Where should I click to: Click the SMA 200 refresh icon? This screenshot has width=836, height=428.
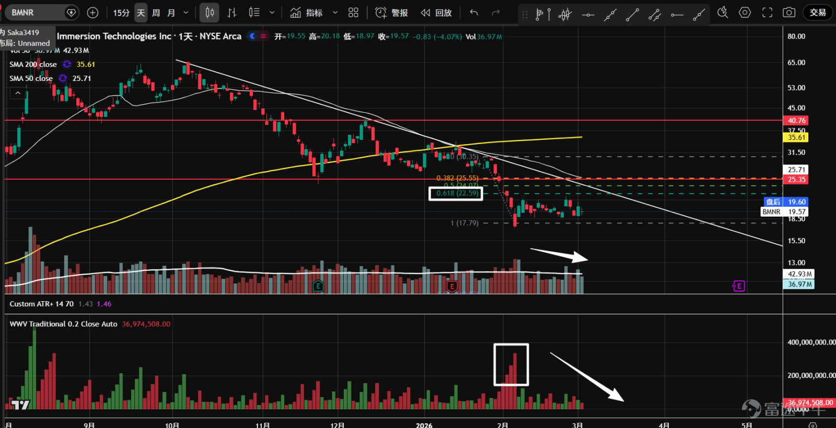[x=67, y=64]
